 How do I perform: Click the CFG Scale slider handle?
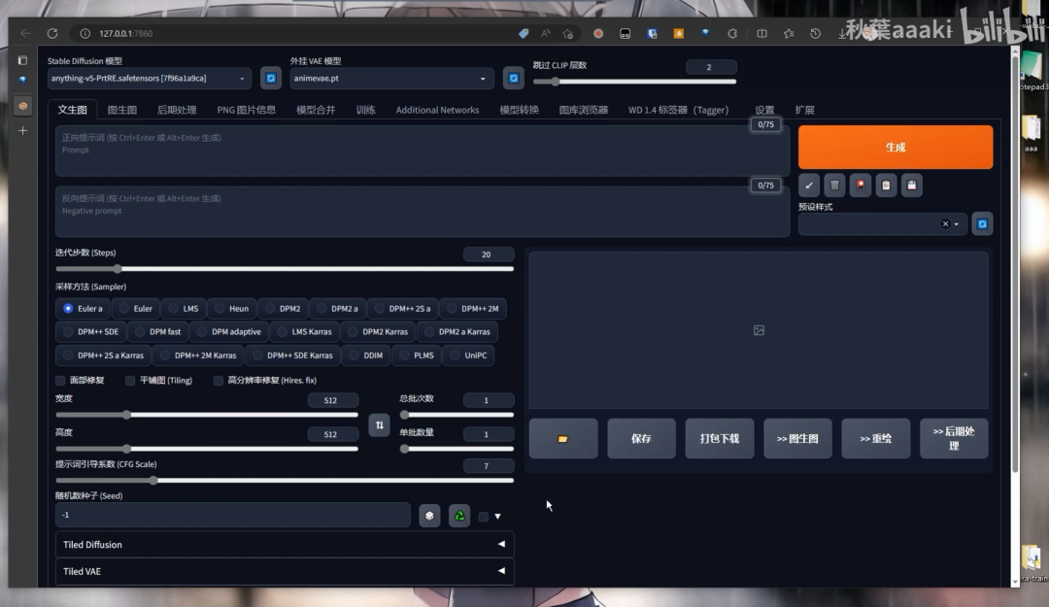coord(153,481)
